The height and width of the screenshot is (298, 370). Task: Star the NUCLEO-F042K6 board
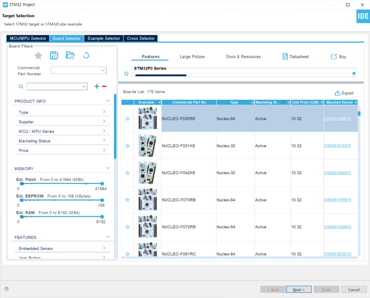coord(127,173)
